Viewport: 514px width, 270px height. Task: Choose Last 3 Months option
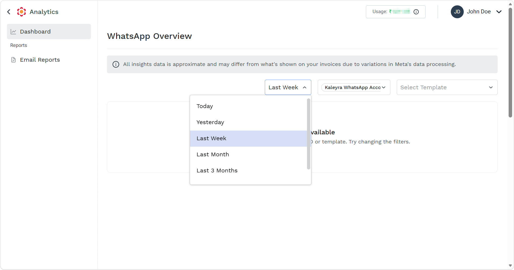[x=248, y=171]
